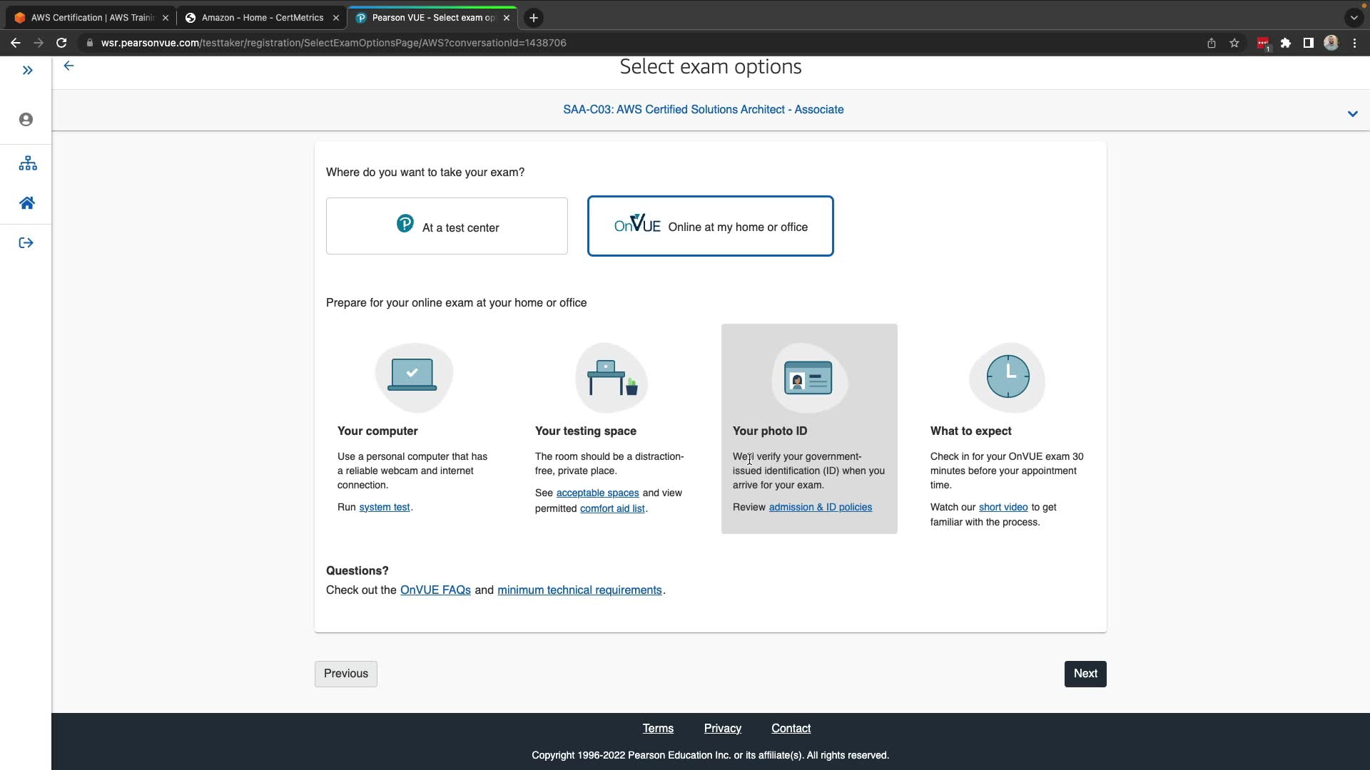Click the Your photo ID card image
Screen dimensions: 1370x770
(808, 378)
